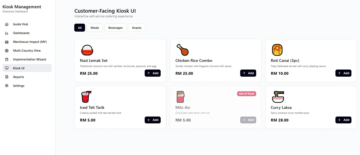Click the Guide Hub home icon
Image resolution: width=360 pixels, height=155 pixels.
[7, 24]
